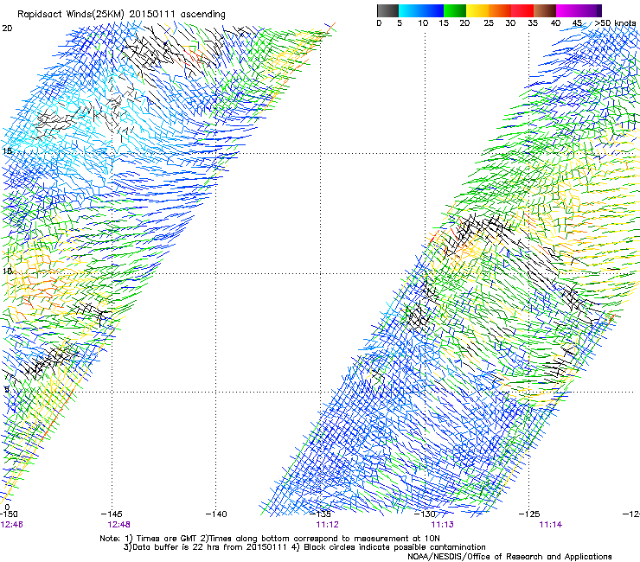The width and height of the screenshot is (640, 562).
Task: Select the yellow 20-25 knots legend swatch
Action: (x=477, y=10)
